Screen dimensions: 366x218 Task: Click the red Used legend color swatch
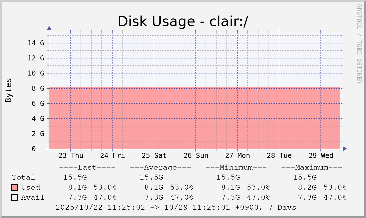click(15, 187)
